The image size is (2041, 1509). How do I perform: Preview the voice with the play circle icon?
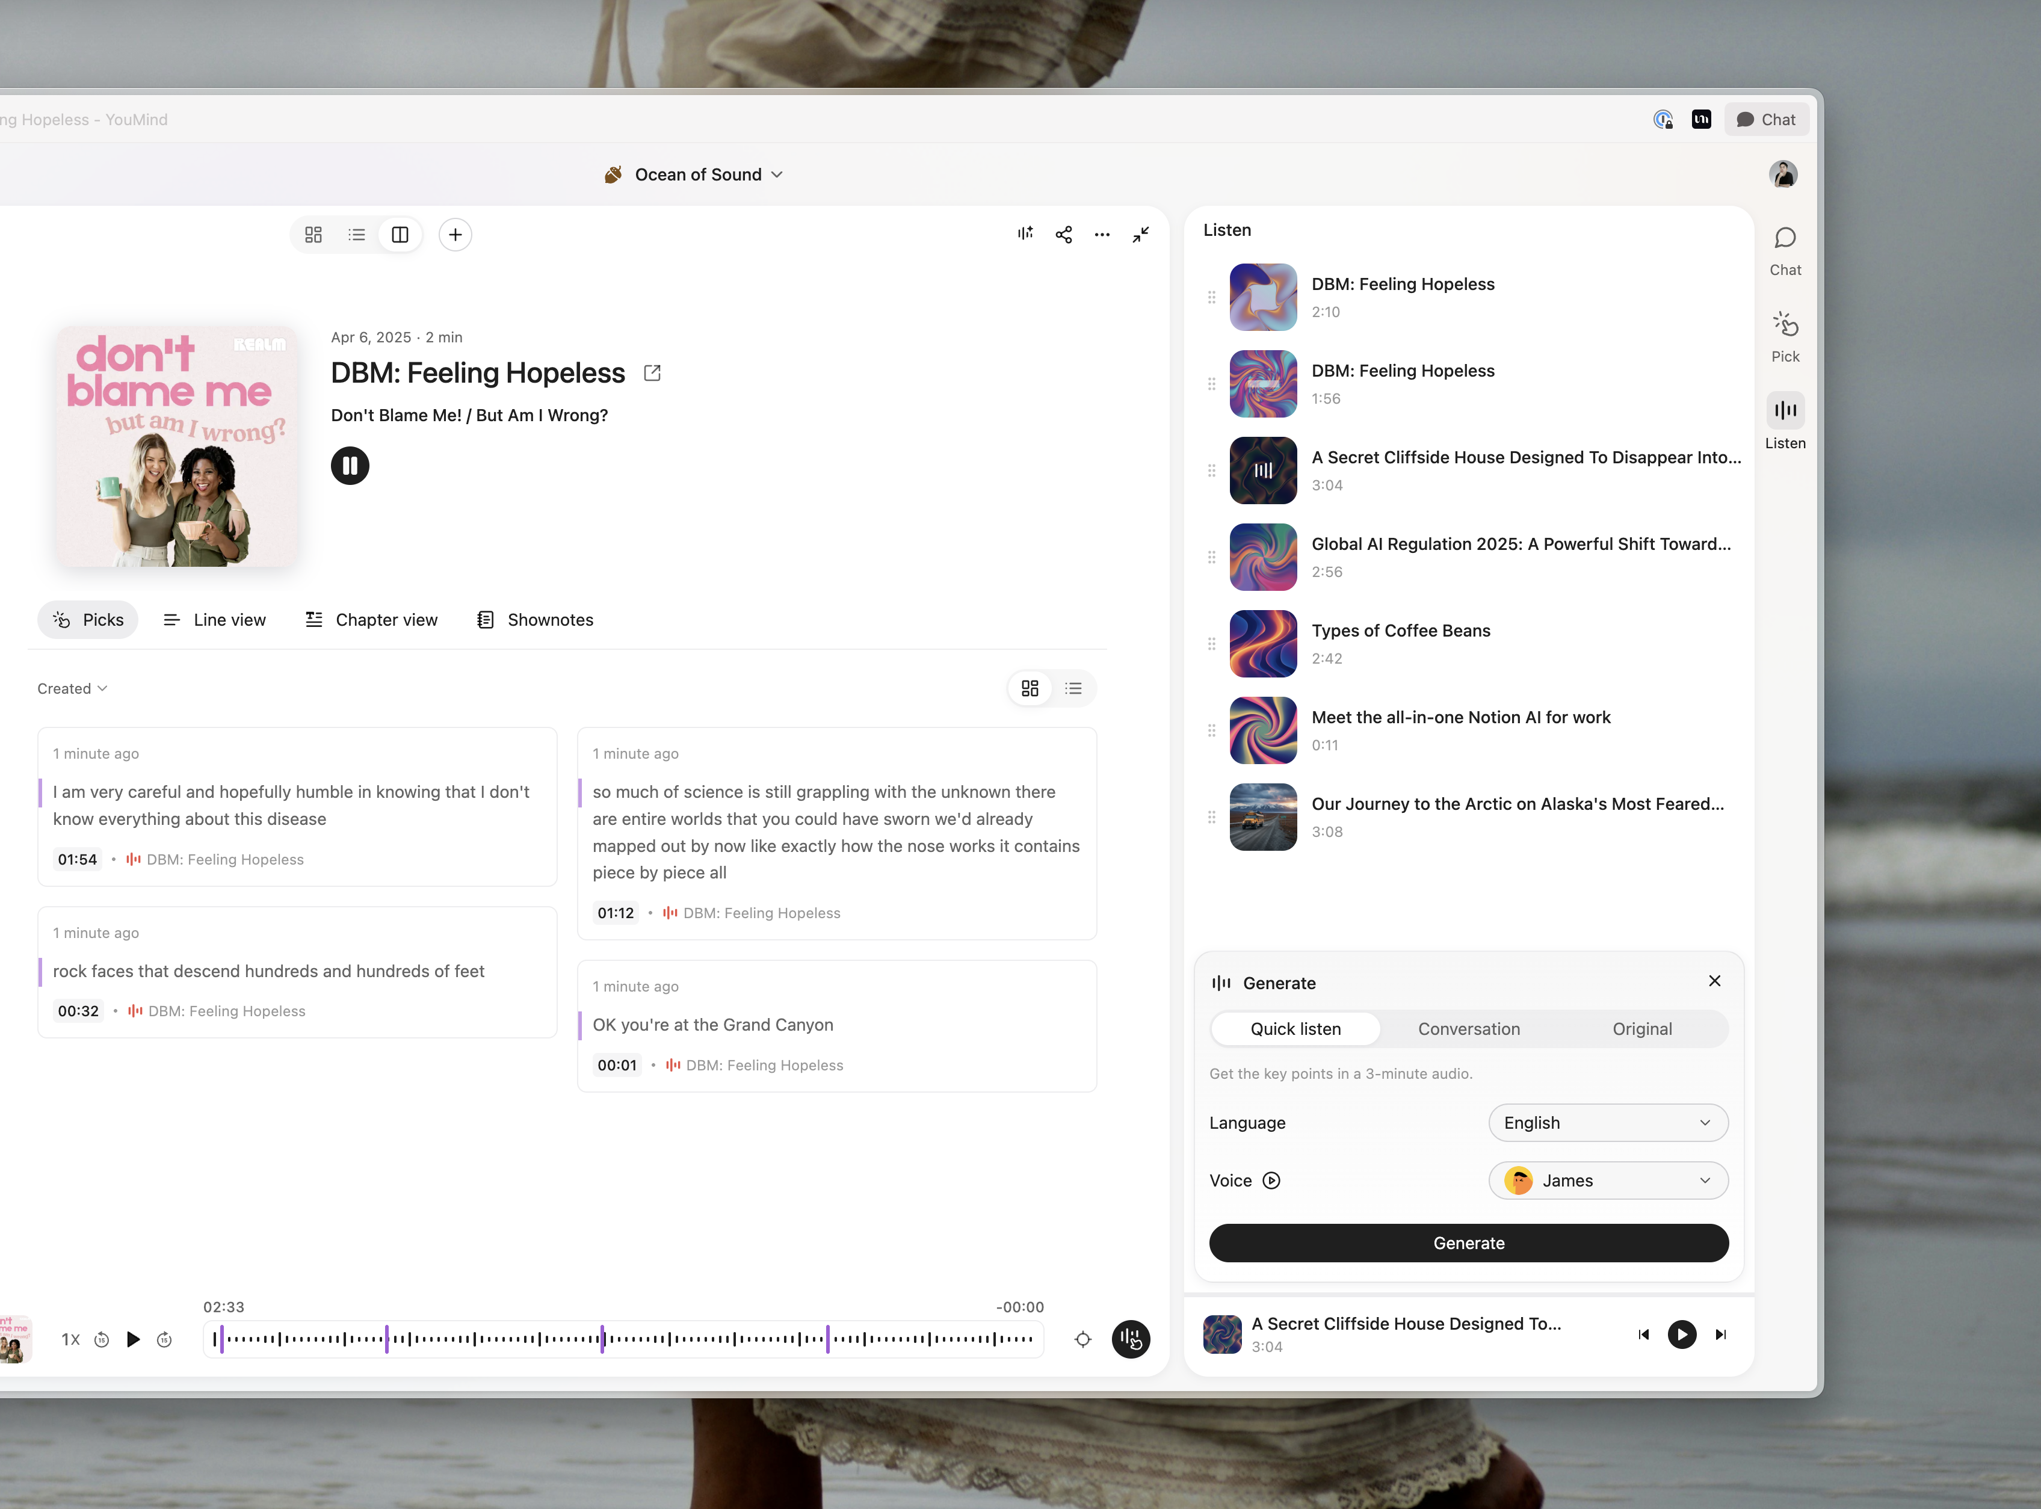pyautogui.click(x=1271, y=1180)
